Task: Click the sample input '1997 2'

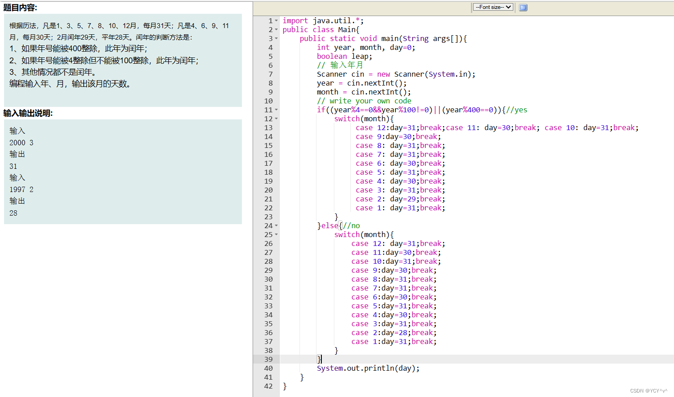Action: point(21,189)
